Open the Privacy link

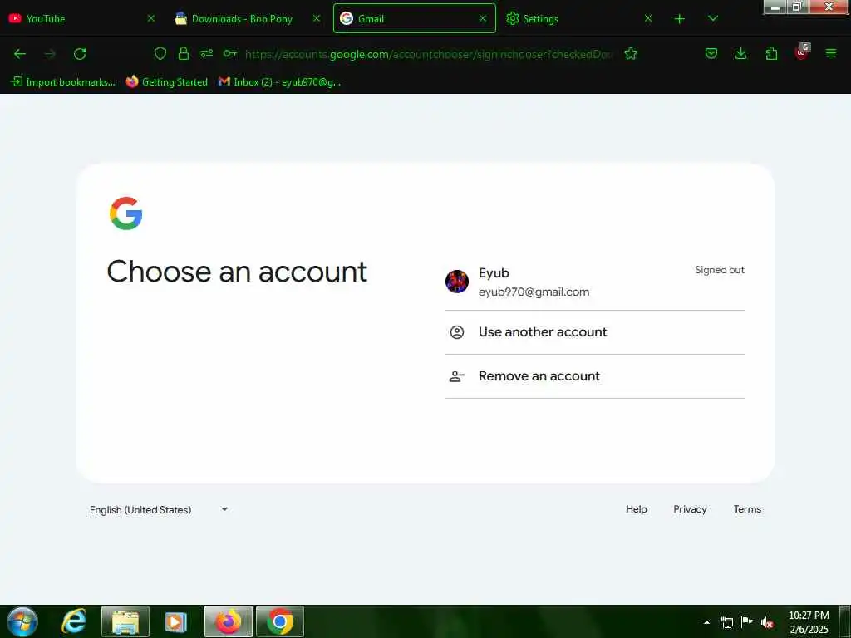690,509
